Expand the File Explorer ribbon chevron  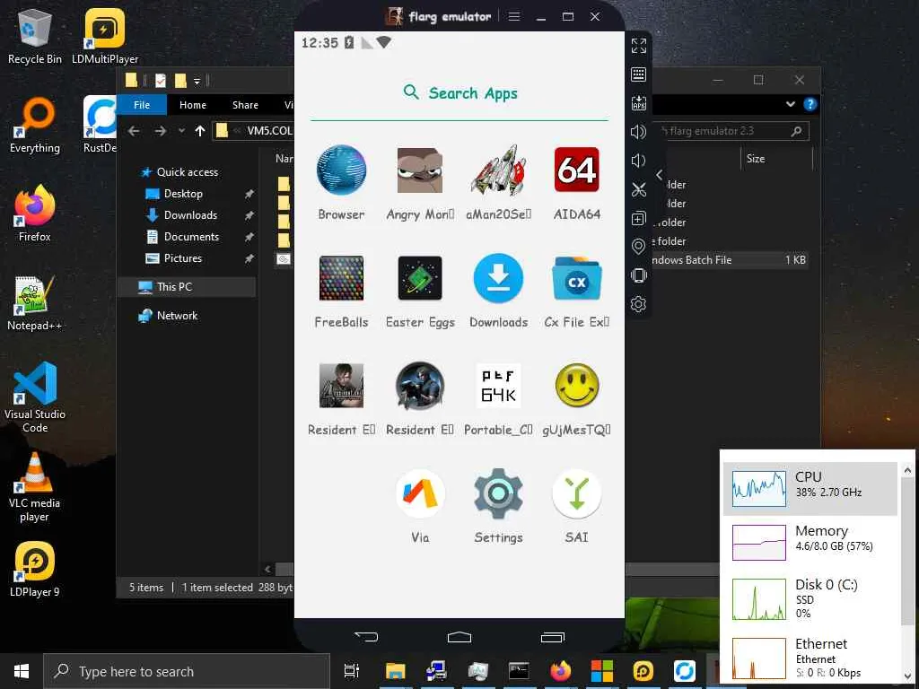point(791,104)
